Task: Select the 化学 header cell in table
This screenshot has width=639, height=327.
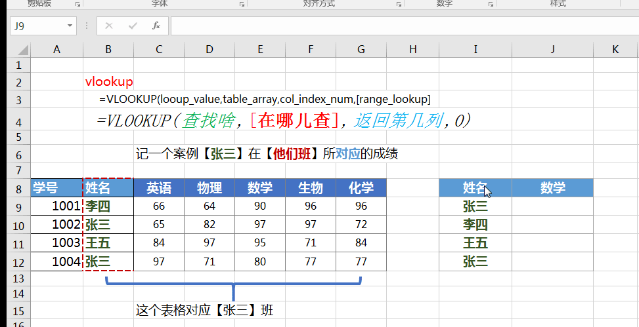Action: pyautogui.click(x=361, y=188)
